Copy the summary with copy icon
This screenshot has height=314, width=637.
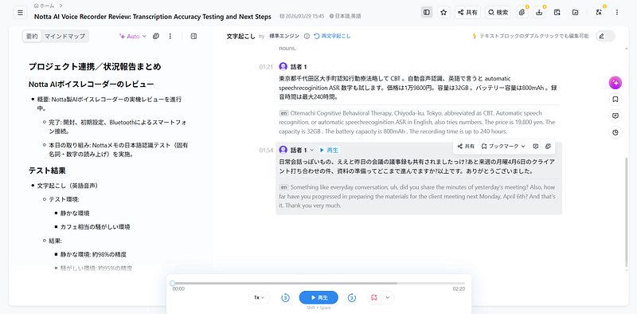click(155, 36)
